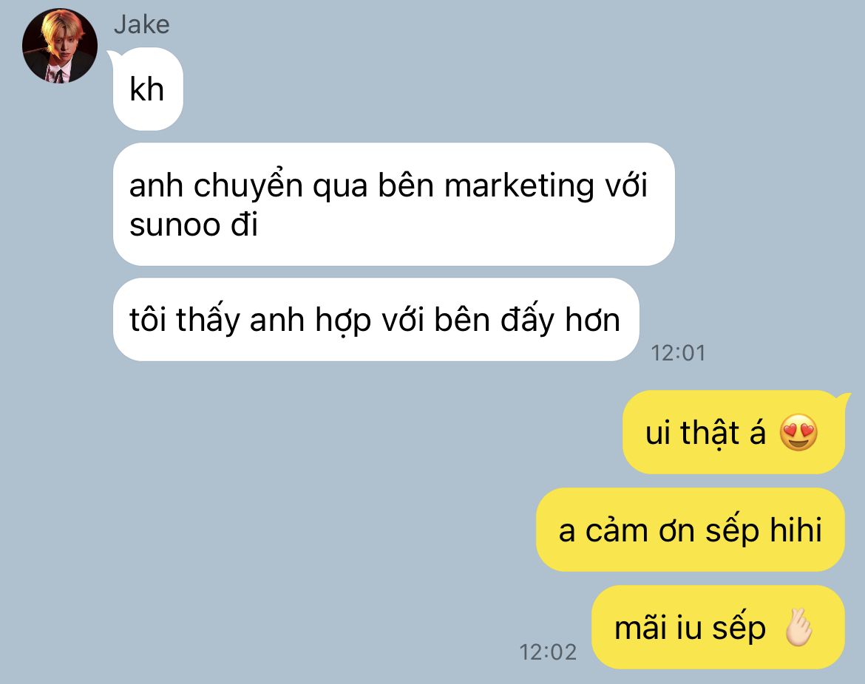Click the finger-heart hand emoji
The image size is (865, 684).
pos(798,628)
